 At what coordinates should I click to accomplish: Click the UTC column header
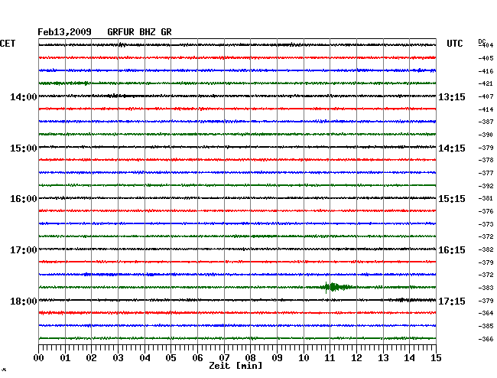(x=454, y=44)
